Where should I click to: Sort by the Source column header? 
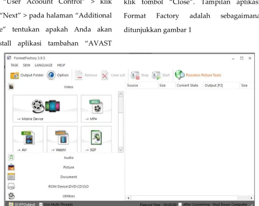(x=142, y=85)
